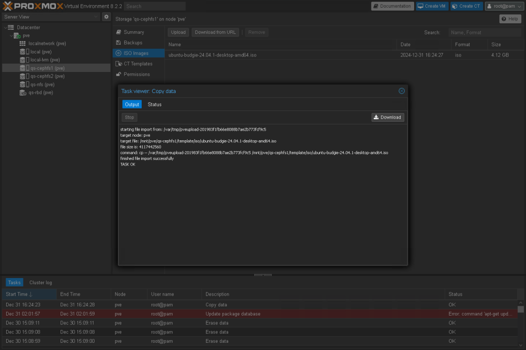Click the ISO search input field
526x350 pixels.
point(484,32)
